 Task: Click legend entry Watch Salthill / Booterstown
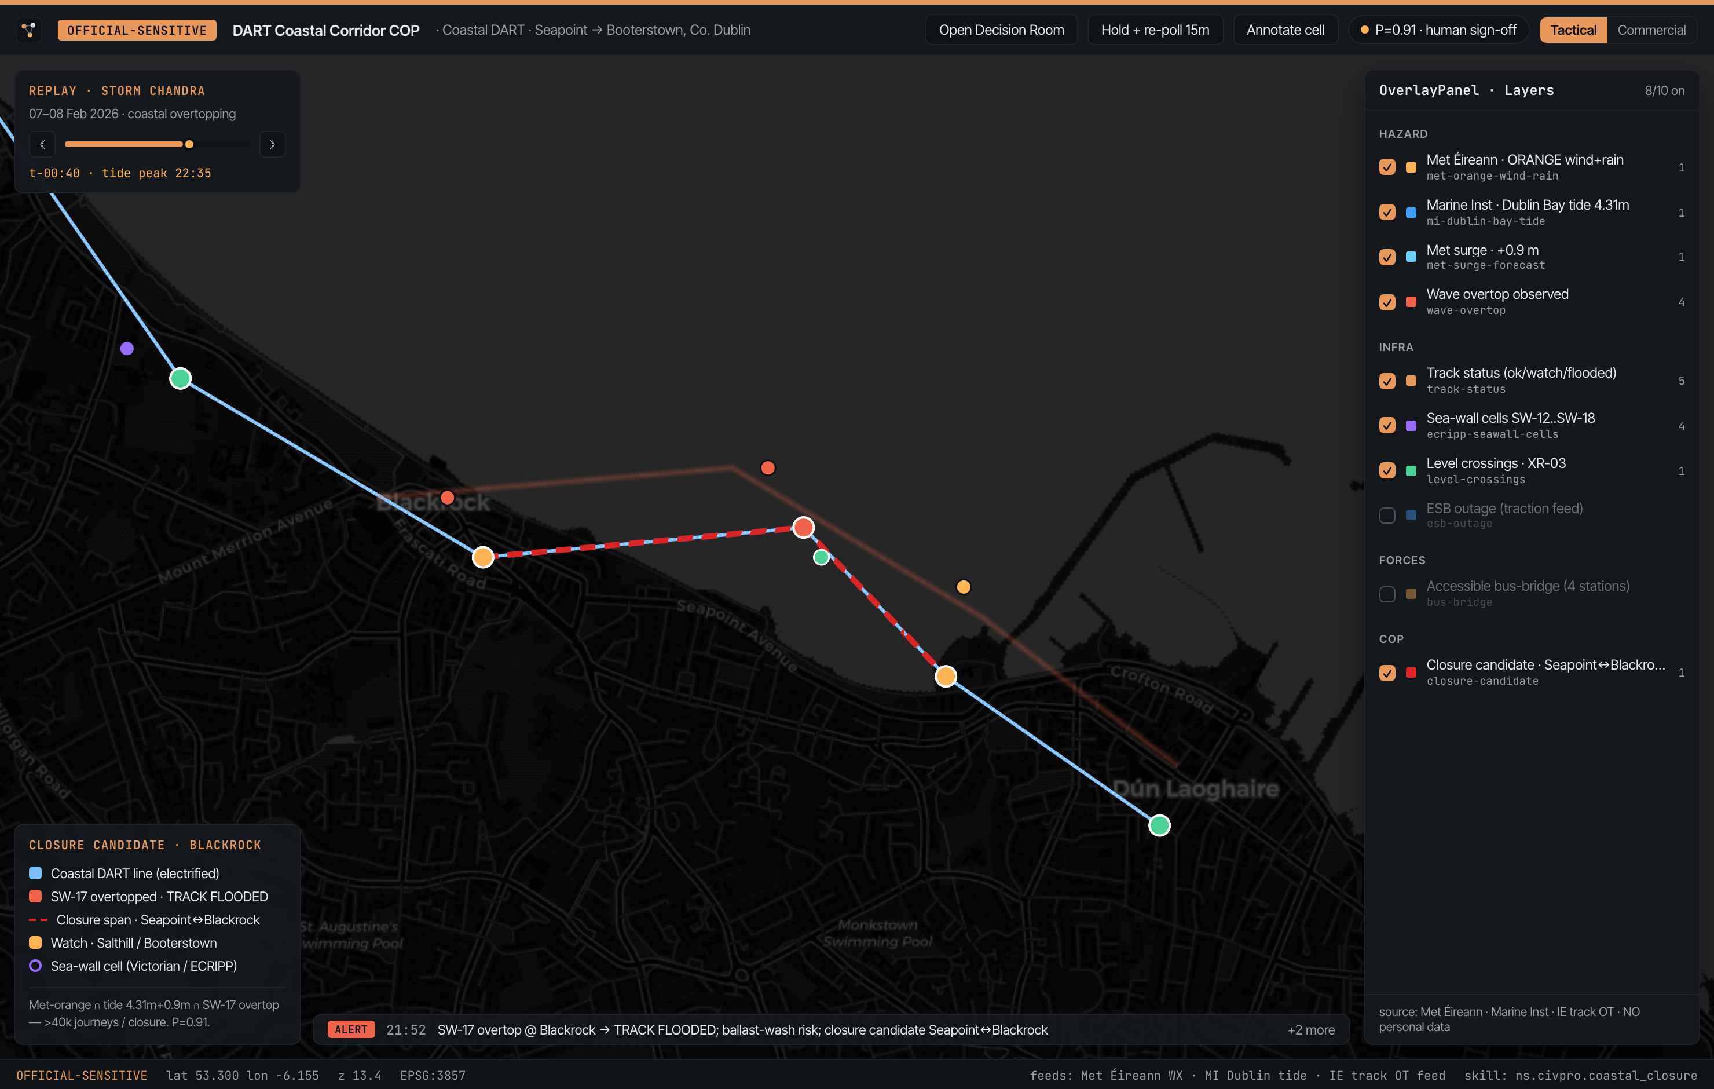122,943
